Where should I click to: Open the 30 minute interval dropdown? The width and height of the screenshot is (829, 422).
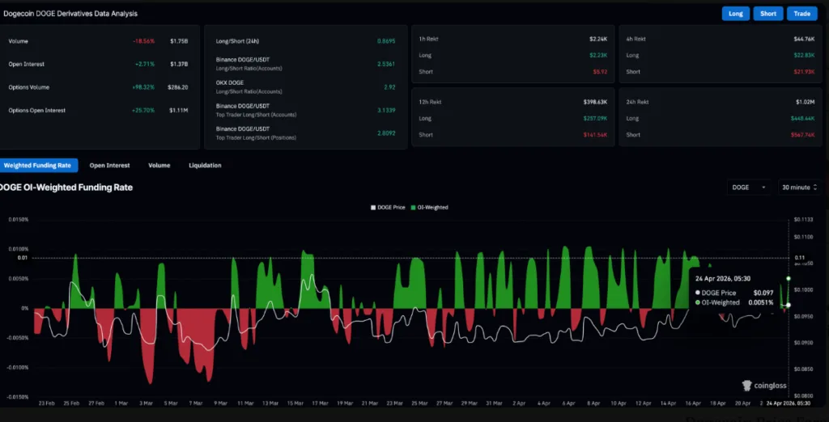(x=800, y=188)
